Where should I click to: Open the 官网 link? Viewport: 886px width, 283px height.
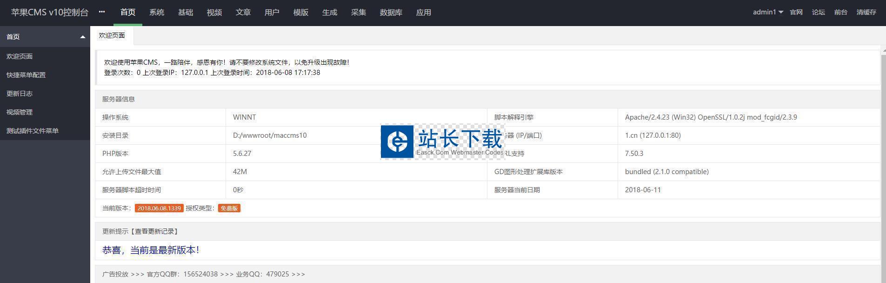(x=796, y=12)
